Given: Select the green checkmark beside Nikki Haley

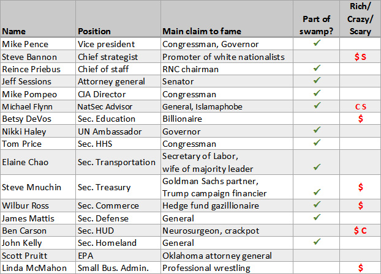Looking at the screenshot, I should (317, 130).
